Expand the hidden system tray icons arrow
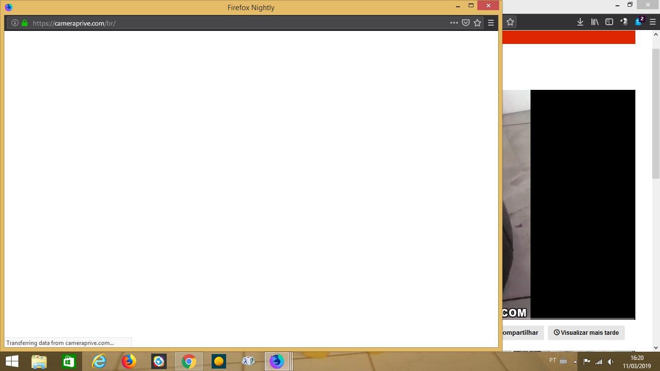The height and width of the screenshot is (371, 660). pyautogui.click(x=575, y=361)
